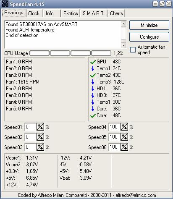Adjust the Speed02 up/down stepper
Image resolution: width=173 pixels, height=199 pixels.
(x=40, y=137)
